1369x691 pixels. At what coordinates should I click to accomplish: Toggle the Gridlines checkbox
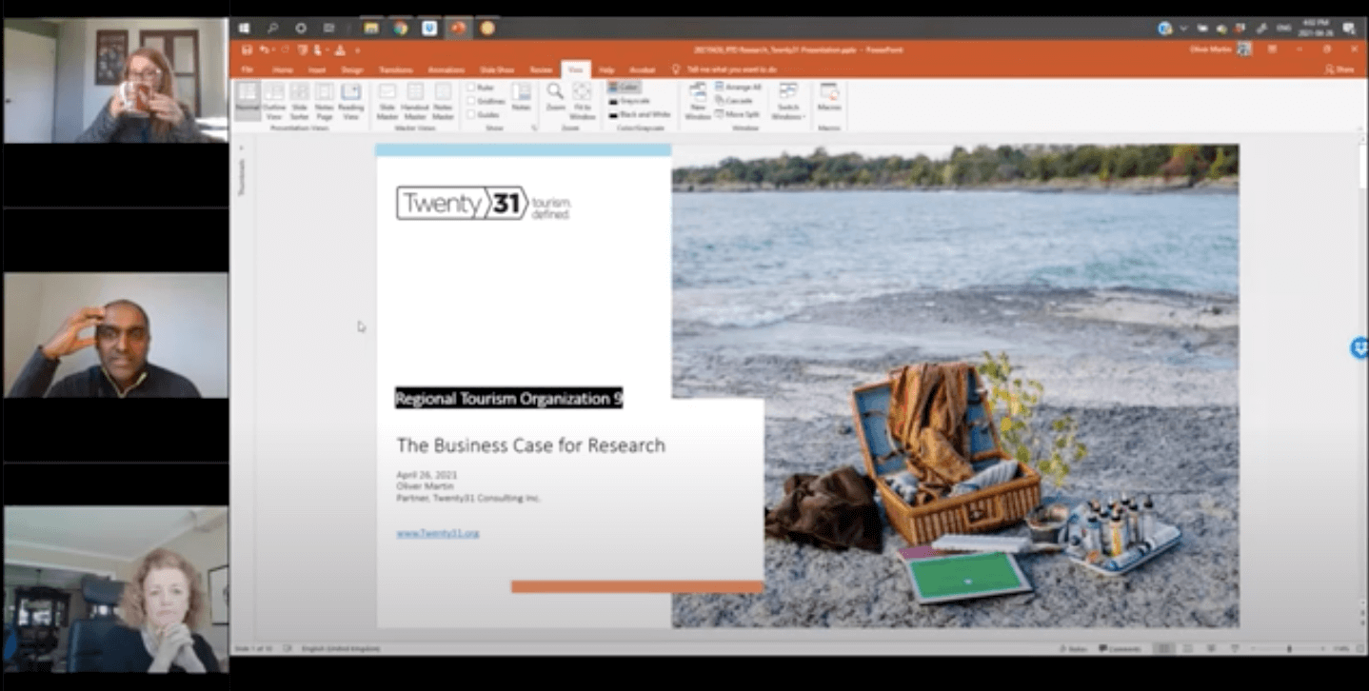pos(471,100)
